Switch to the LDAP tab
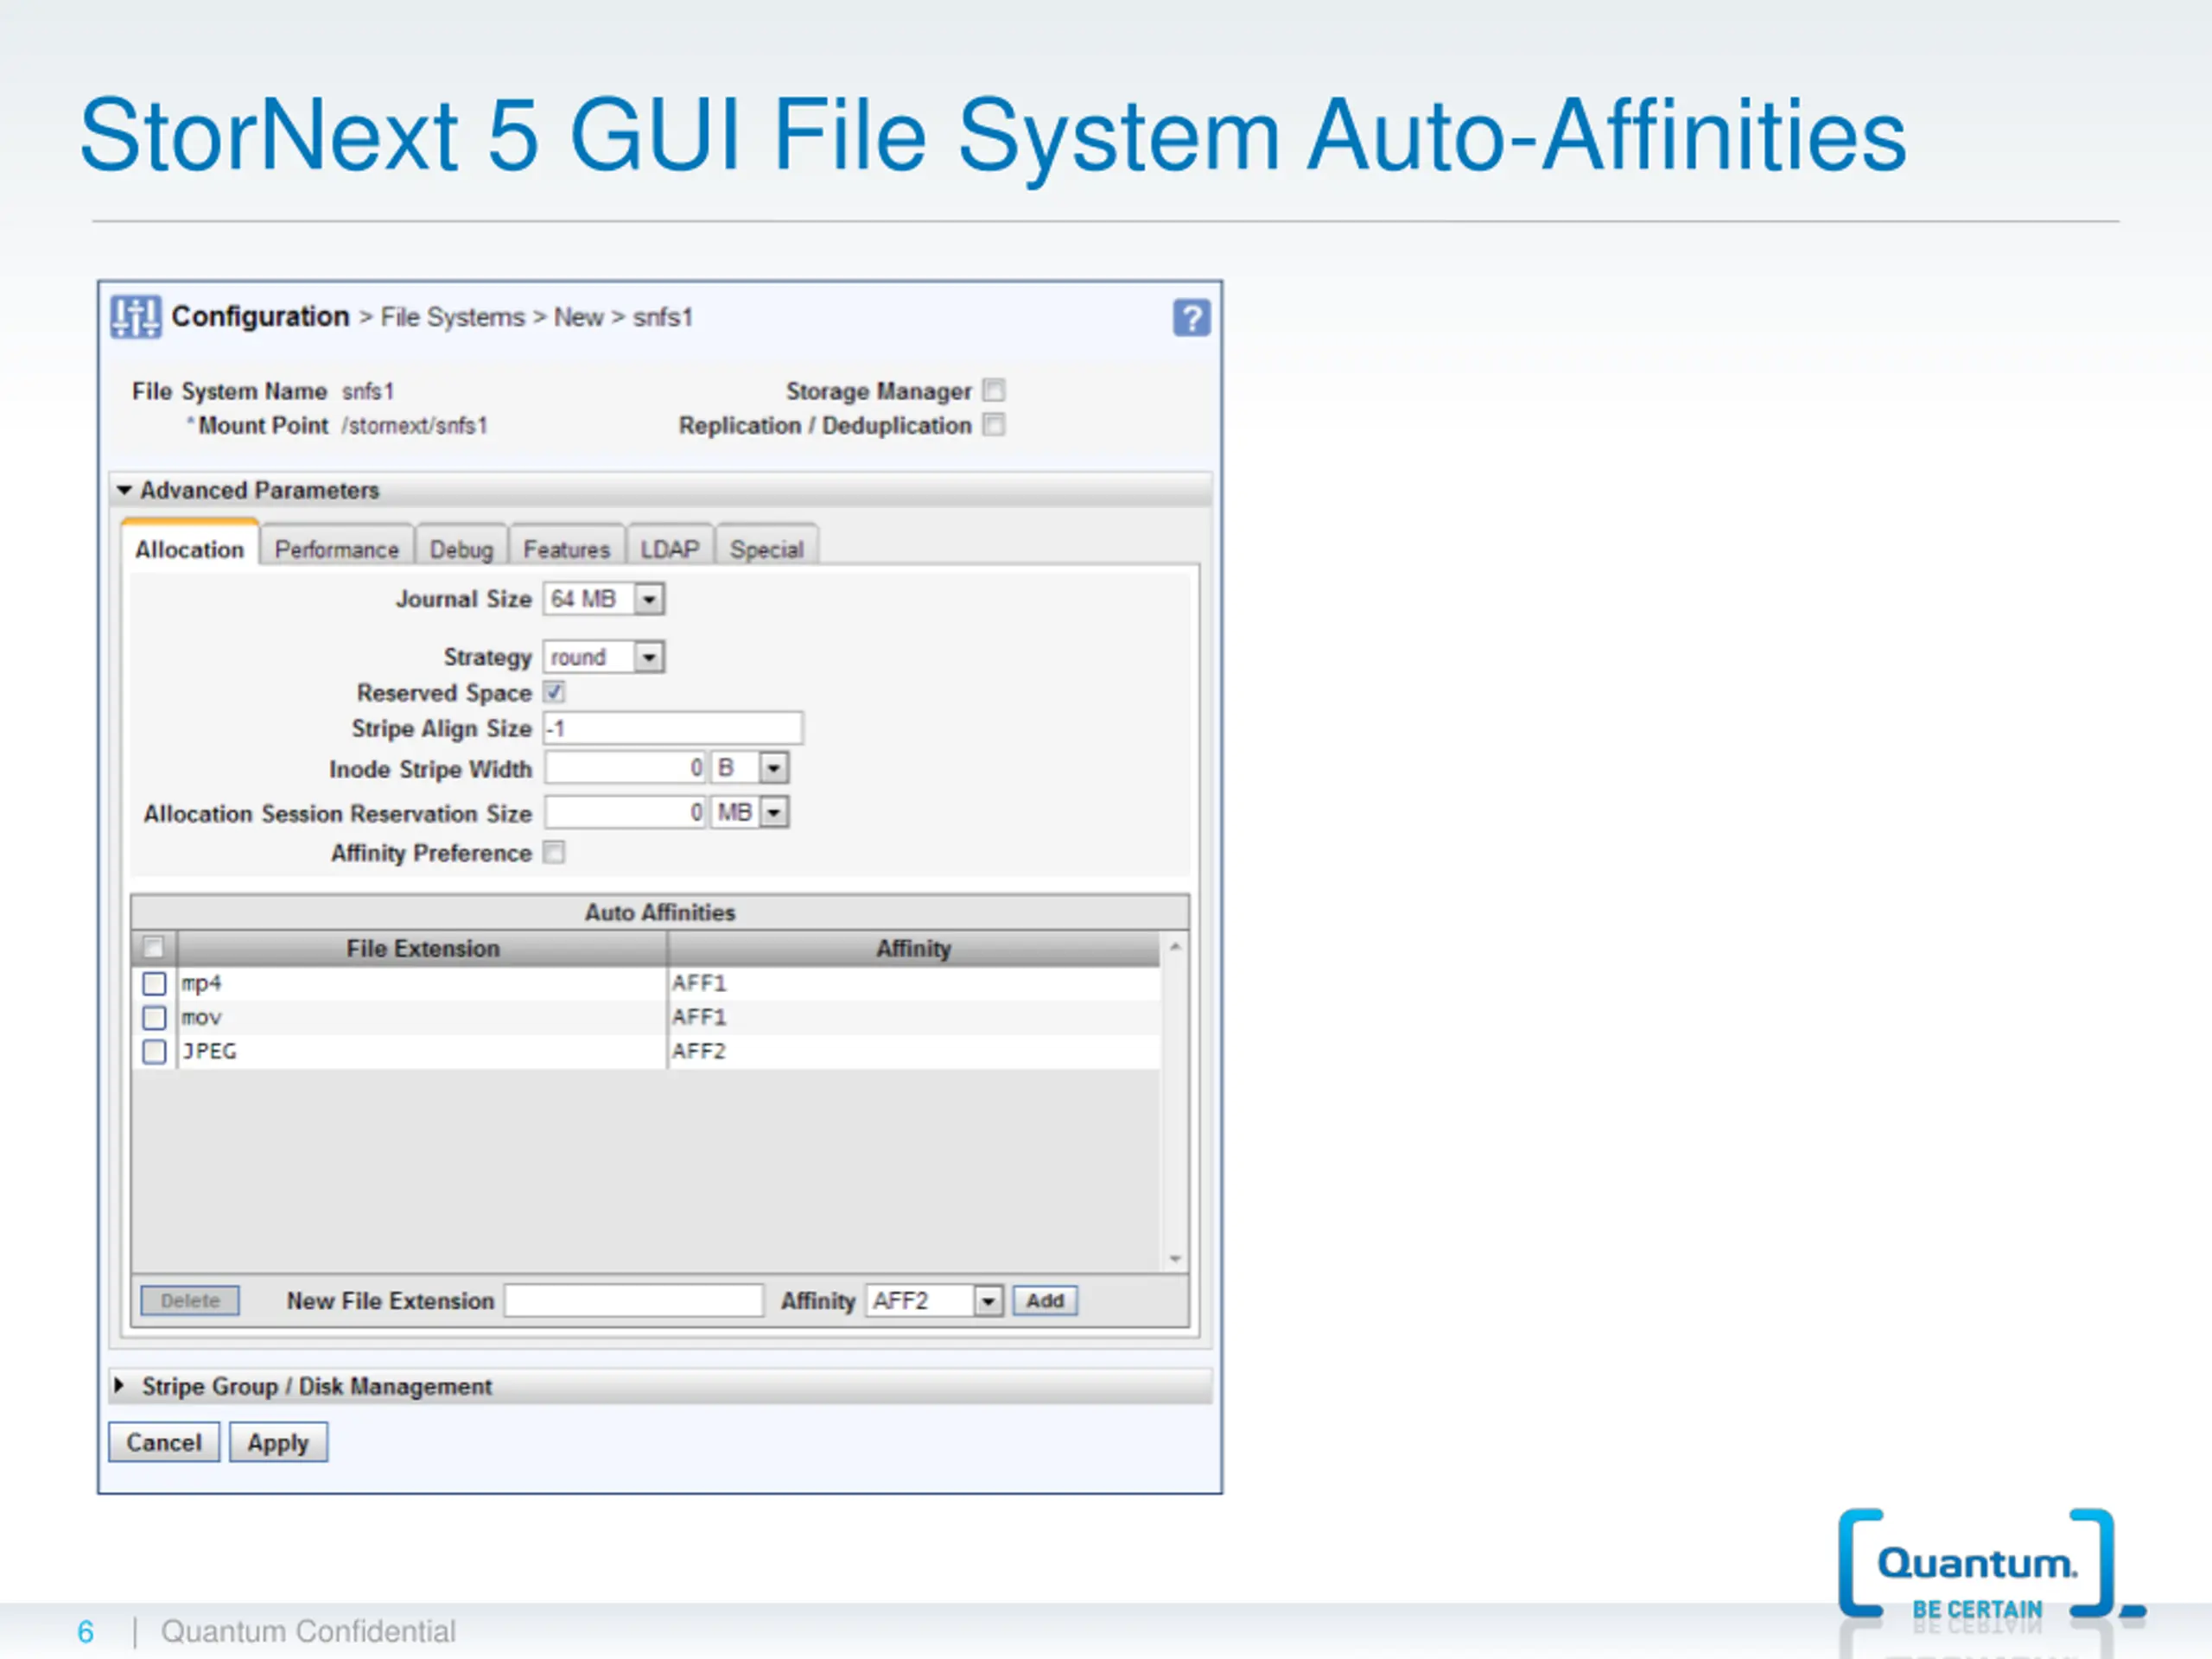The height and width of the screenshot is (1659, 2212). [670, 549]
